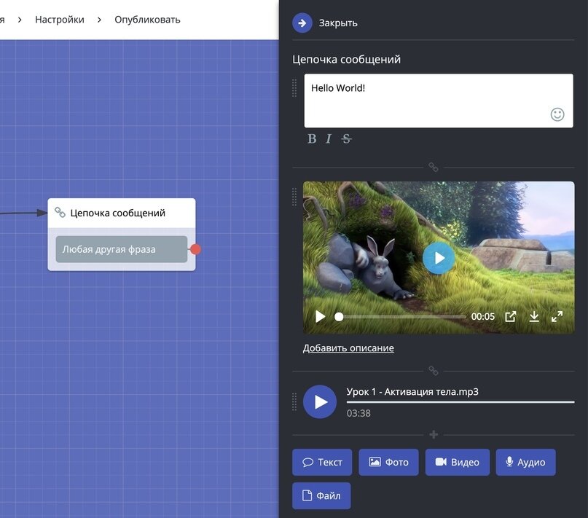Click the 03:38 audio duration text

click(358, 413)
